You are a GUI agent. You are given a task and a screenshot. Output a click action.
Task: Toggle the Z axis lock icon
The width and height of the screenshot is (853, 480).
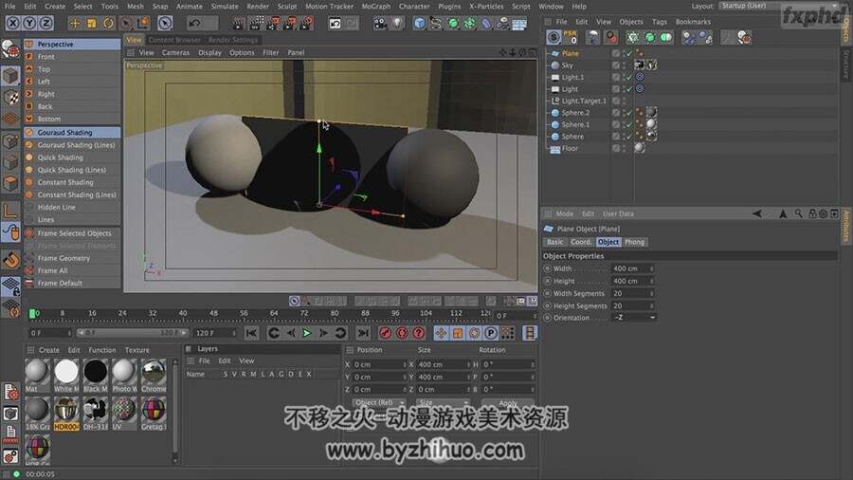pyautogui.click(x=46, y=23)
